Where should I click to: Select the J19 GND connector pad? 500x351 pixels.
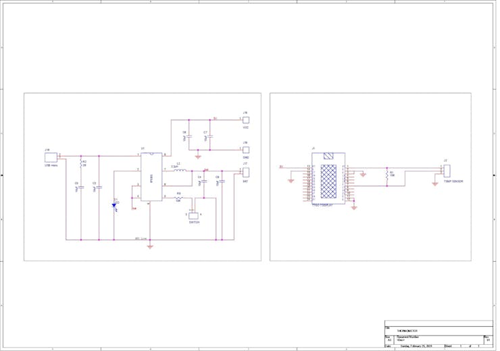tap(245, 150)
